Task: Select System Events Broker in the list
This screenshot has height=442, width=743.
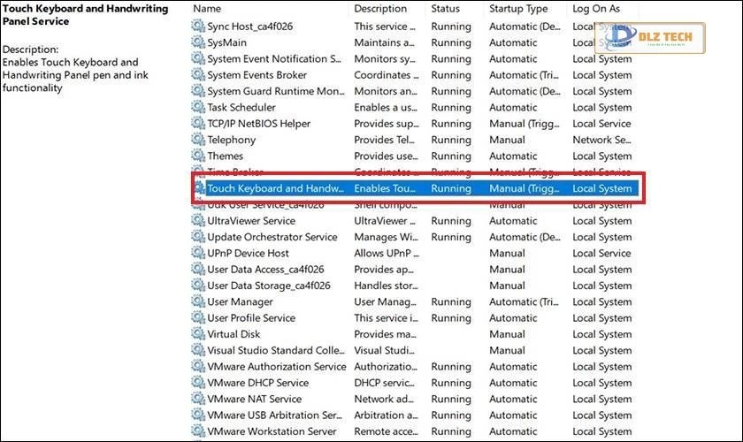Action: click(x=257, y=75)
